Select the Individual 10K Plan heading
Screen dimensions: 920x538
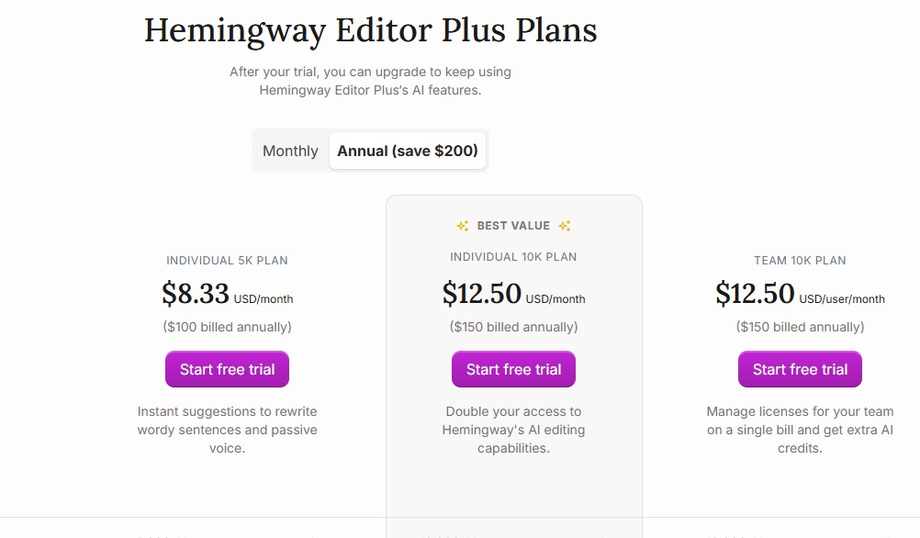tap(513, 257)
